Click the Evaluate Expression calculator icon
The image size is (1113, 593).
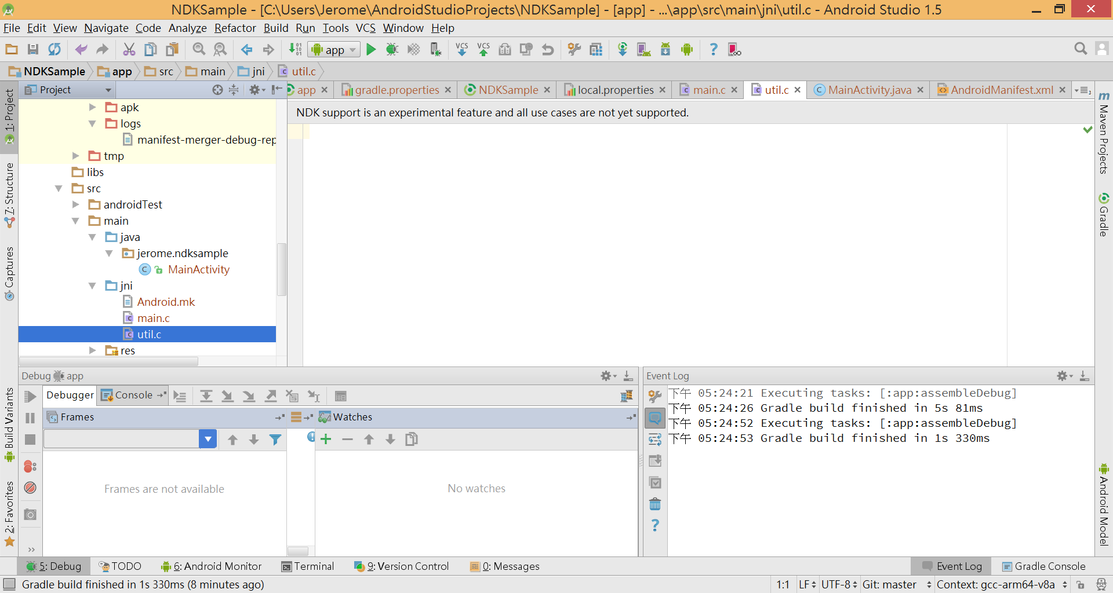point(341,396)
